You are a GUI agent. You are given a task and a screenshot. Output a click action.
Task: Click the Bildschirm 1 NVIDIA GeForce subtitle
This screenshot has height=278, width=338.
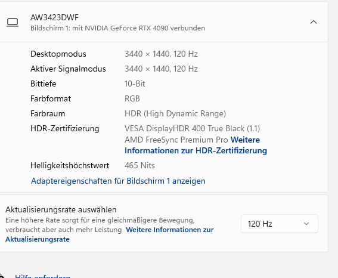[117, 28]
